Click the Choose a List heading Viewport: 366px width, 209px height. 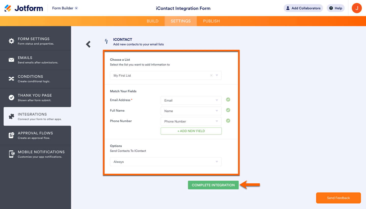point(120,60)
